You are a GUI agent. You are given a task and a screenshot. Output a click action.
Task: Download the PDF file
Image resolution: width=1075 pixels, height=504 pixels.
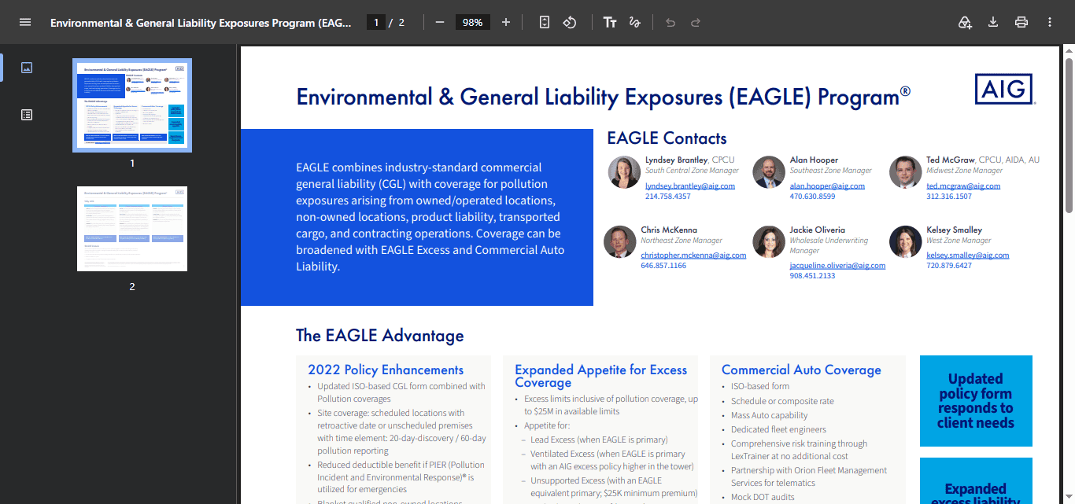[993, 22]
